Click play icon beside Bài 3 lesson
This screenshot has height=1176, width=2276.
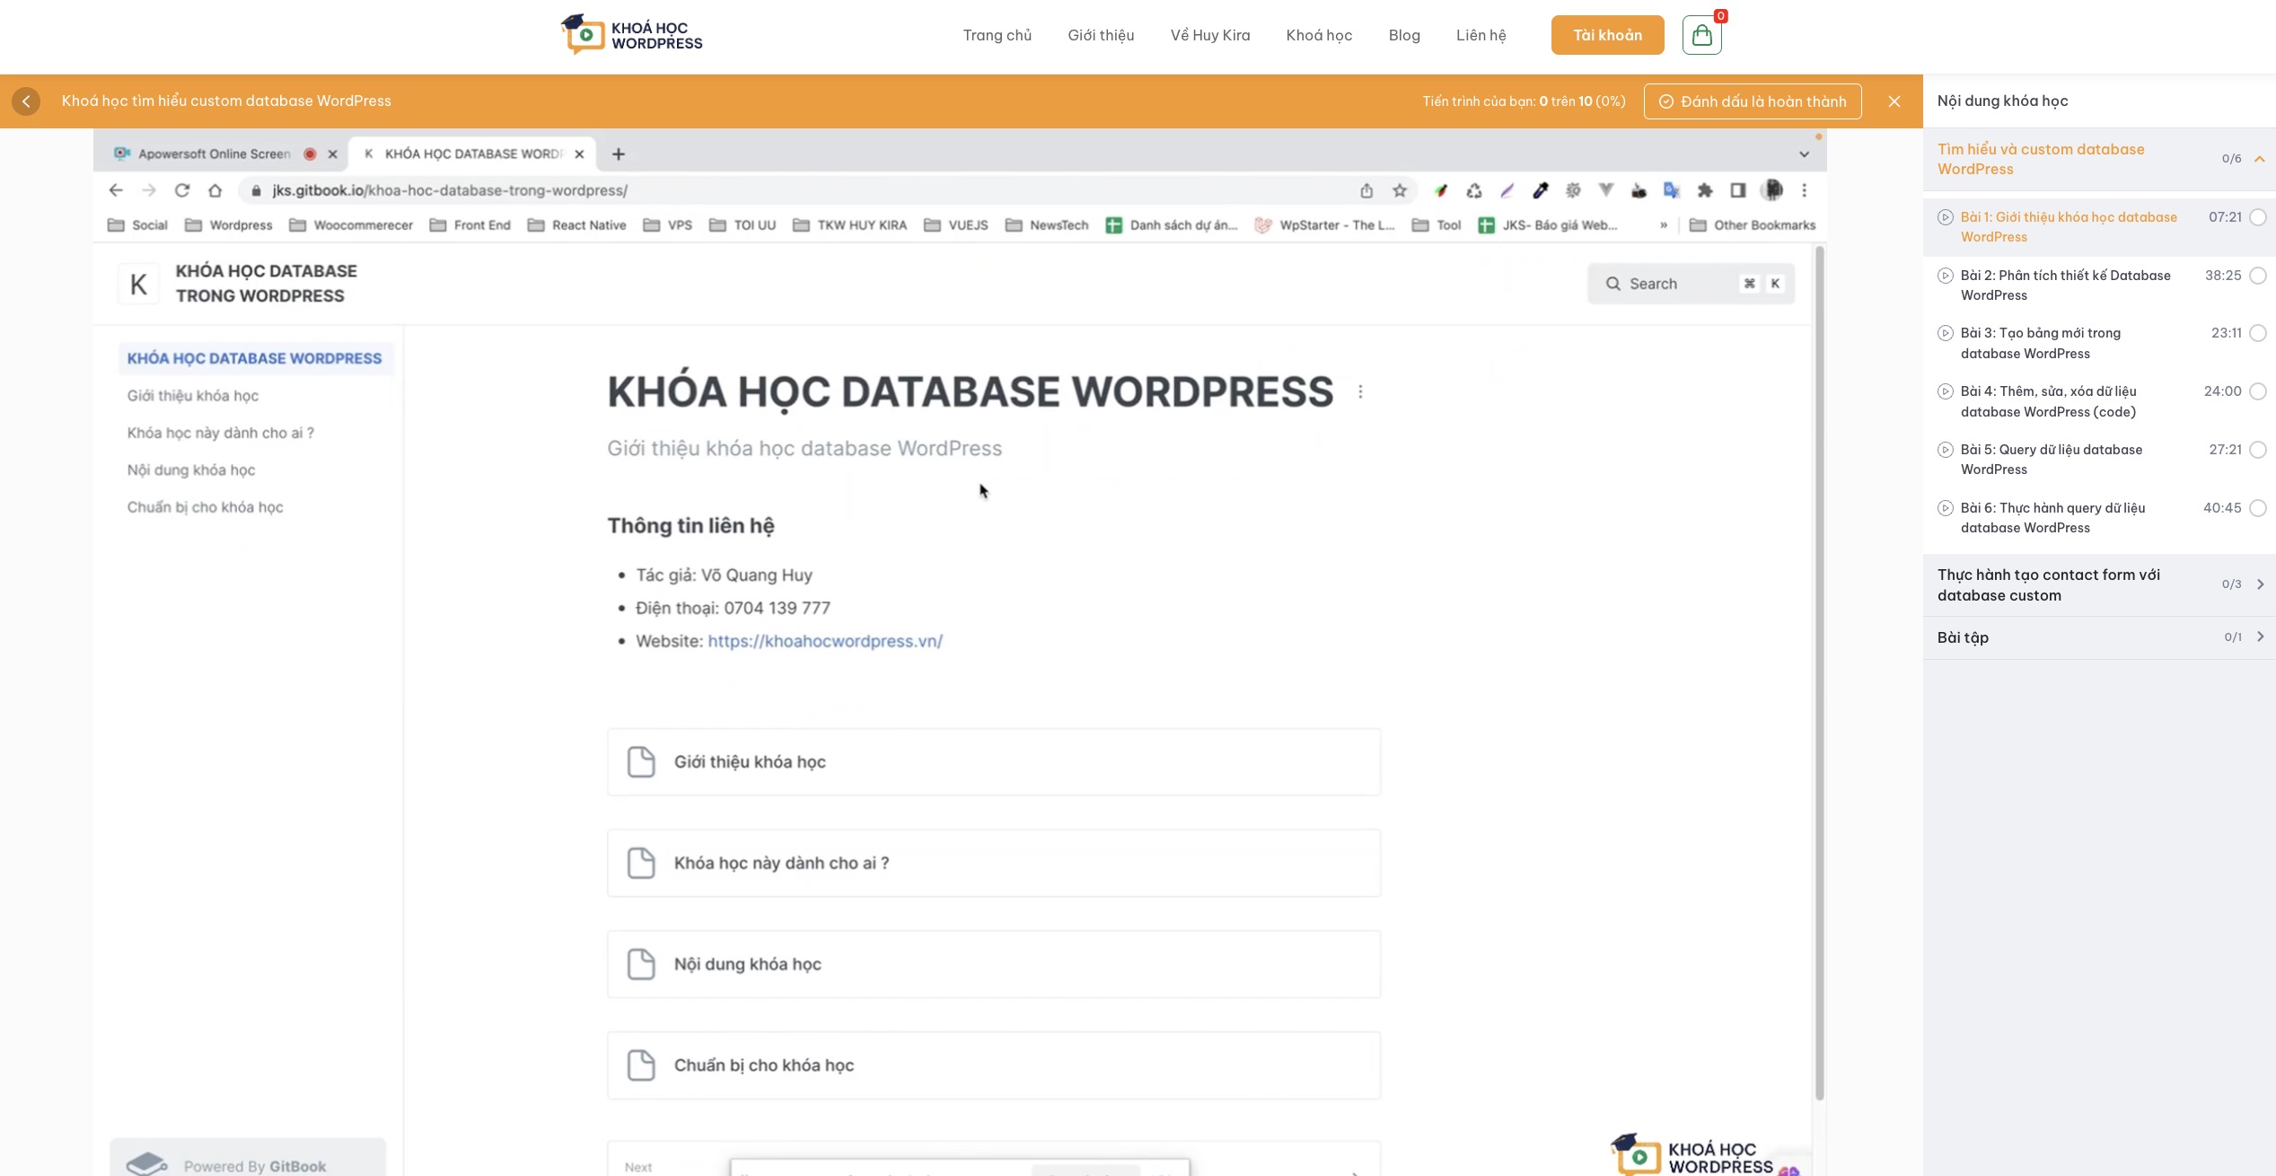[1946, 333]
